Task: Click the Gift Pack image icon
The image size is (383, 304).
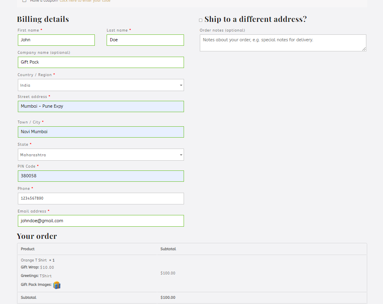Action: pos(57,285)
